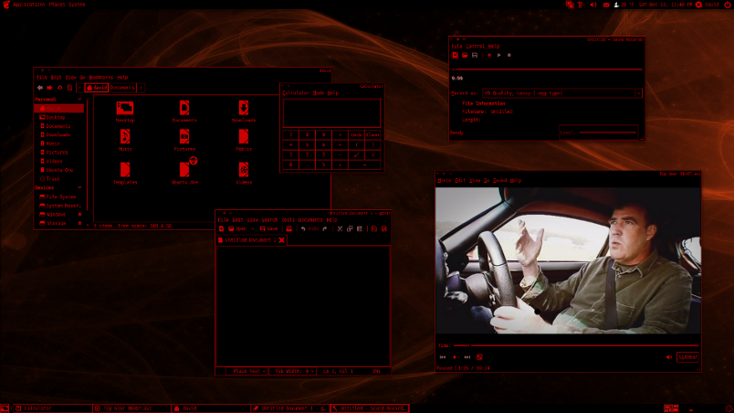Click the Documents path button in file manager
Image resolution: width=734 pixels, height=413 pixels.
coord(122,88)
